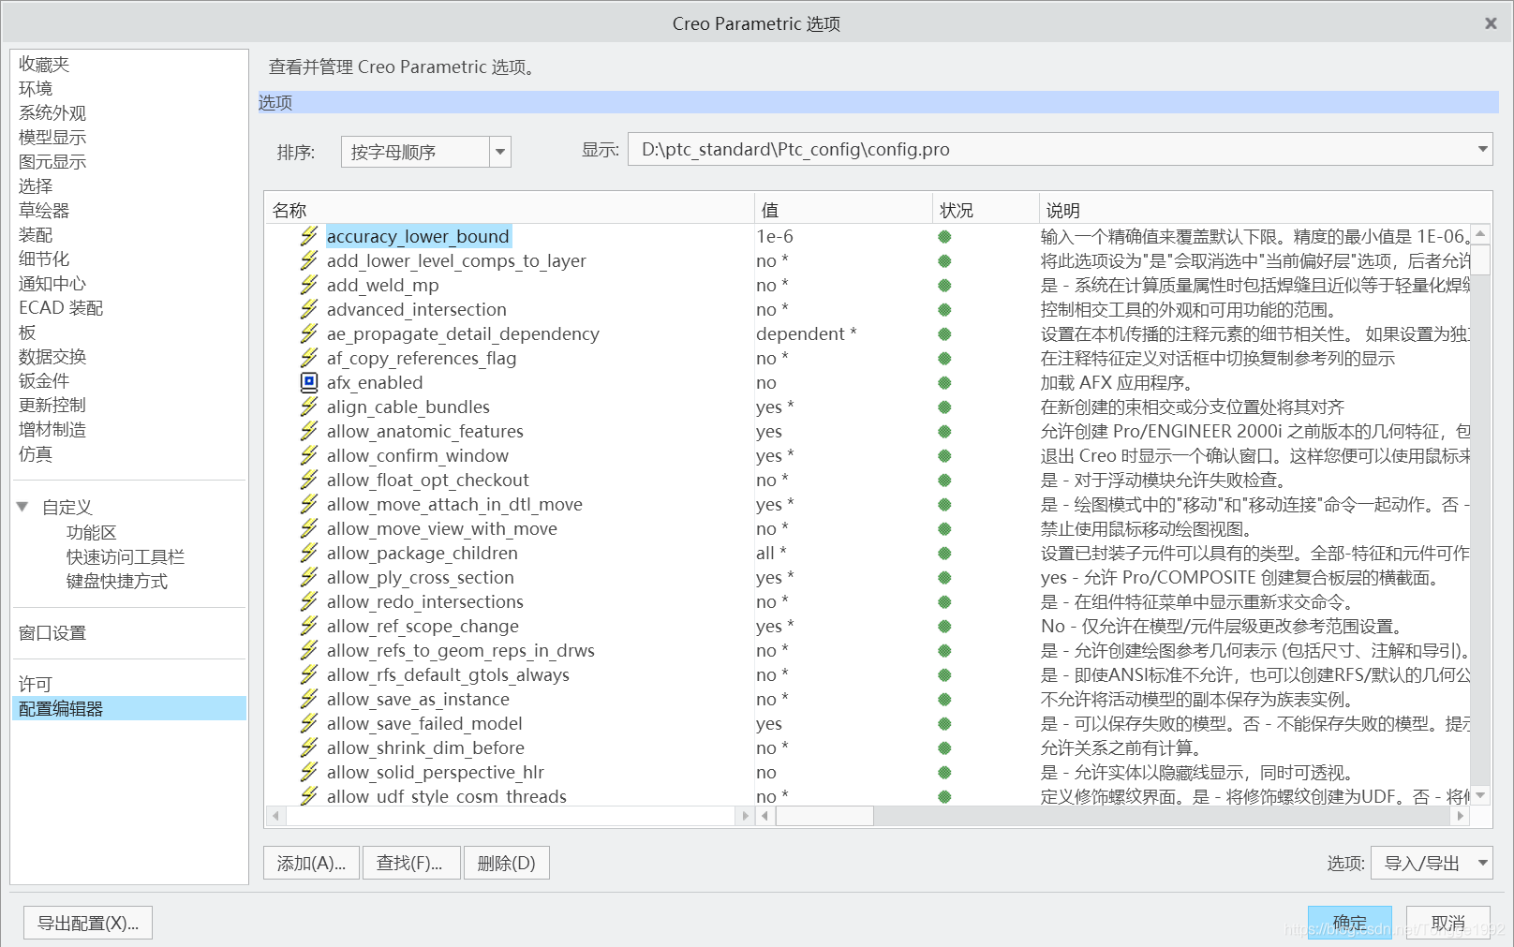Screen dimensions: 1514x947
Task: Click lightning icon beside allow_ref_scope_change
Action: point(308,626)
